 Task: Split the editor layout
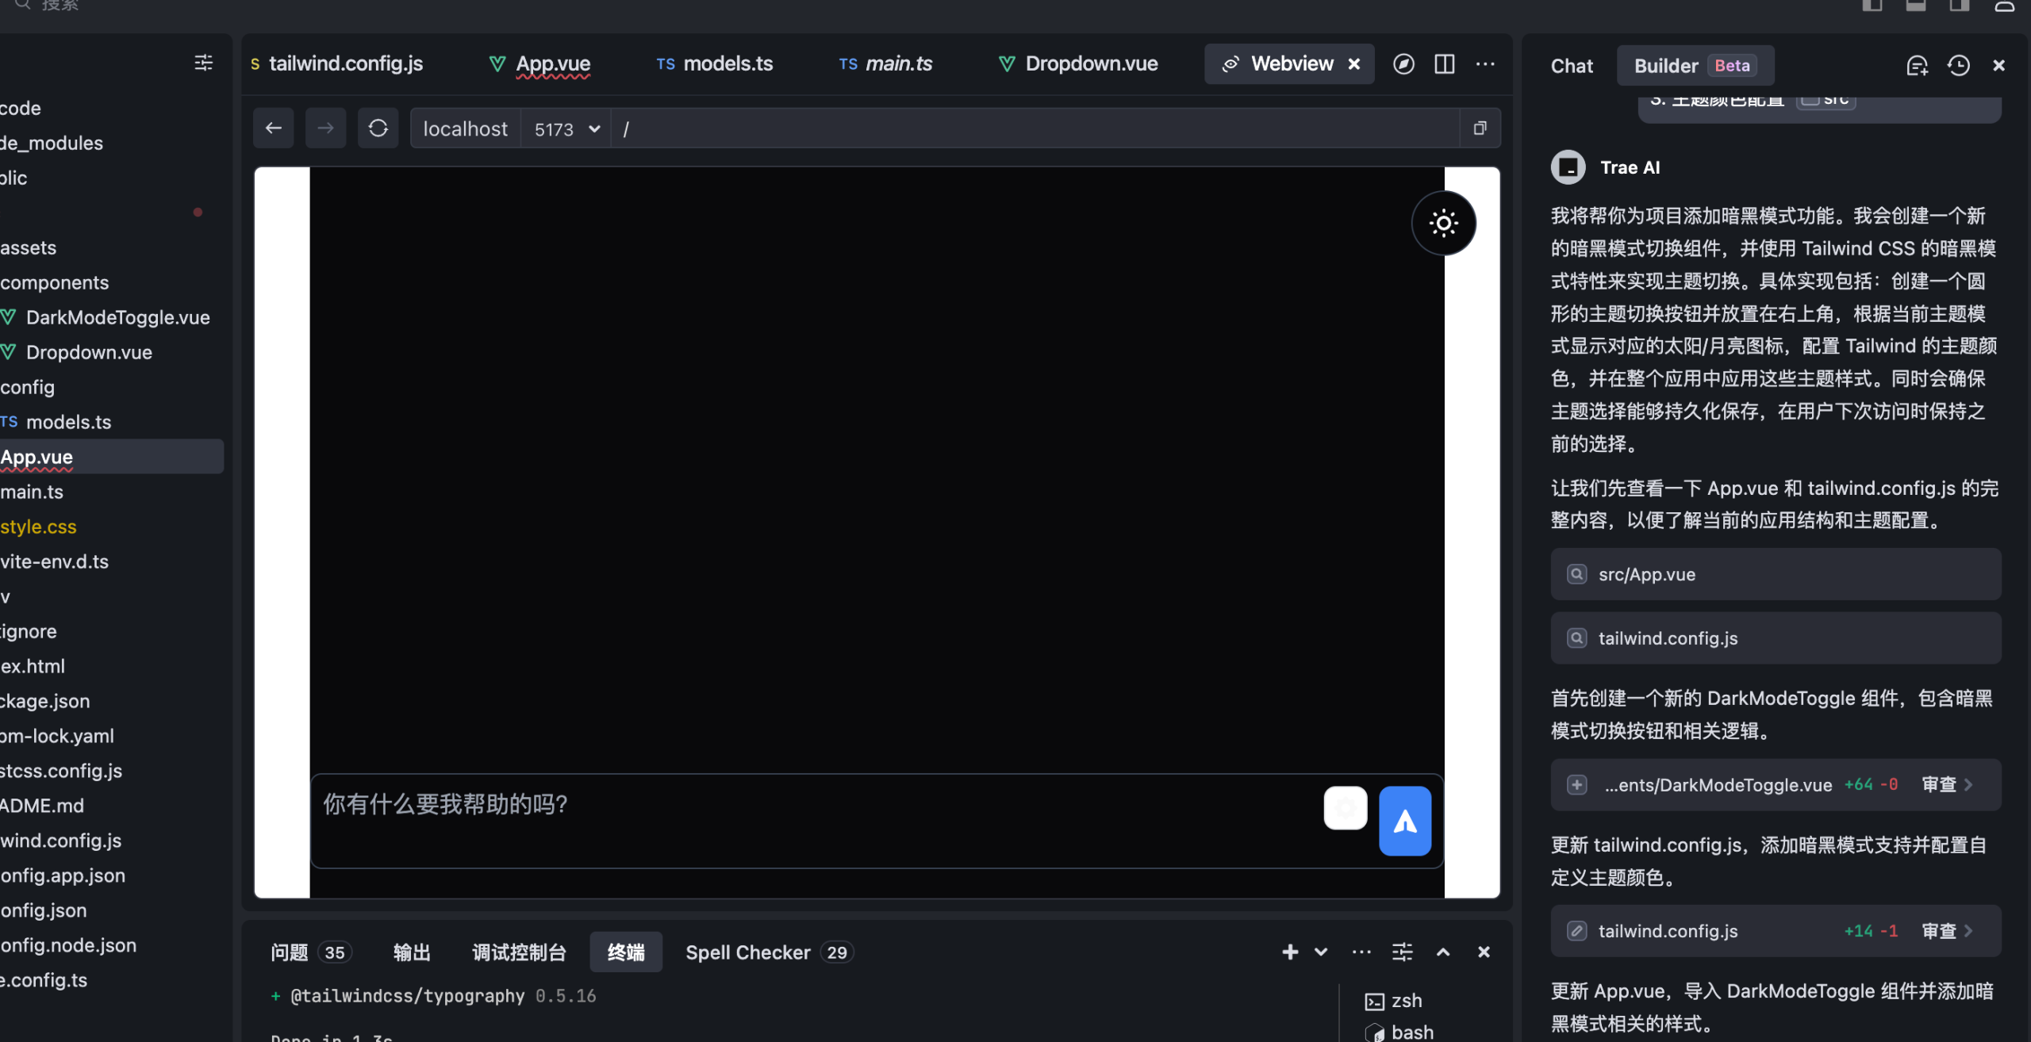(x=1444, y=63)
